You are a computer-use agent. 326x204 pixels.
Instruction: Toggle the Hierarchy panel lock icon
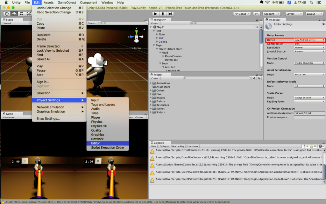click(x=257, y=20)
